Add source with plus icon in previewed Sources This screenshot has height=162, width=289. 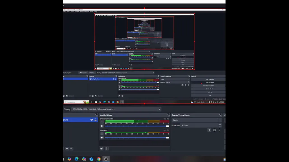[90, 96]
